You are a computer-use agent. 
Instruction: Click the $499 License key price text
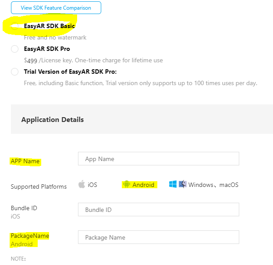pyautogui.click(x=93, y=61)
